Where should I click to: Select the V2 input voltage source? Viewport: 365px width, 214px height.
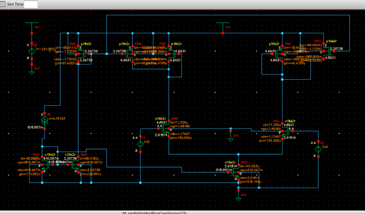[x=318, y=149]
